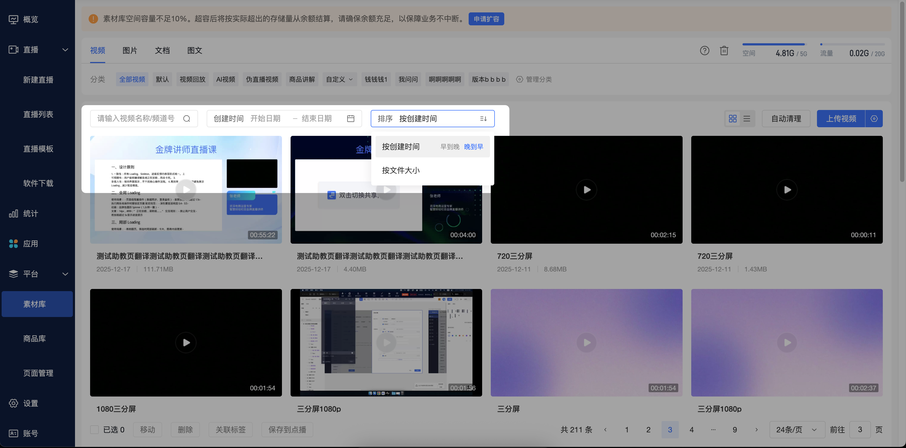Click the 管理分类 link
Viewport: 906px width, 448px height.
(534, 80)
